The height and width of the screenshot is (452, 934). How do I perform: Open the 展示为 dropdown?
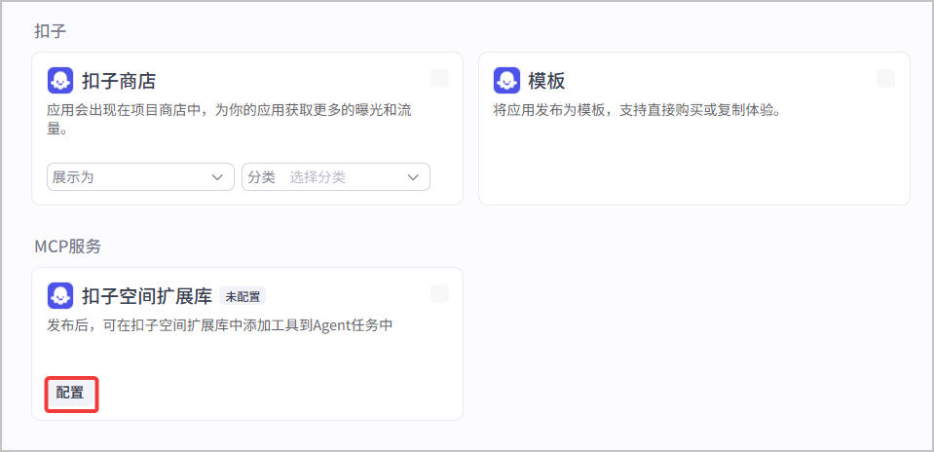[140, 177]
